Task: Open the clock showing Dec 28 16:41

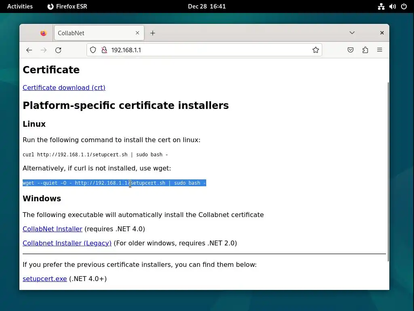Action: point(207,6)
